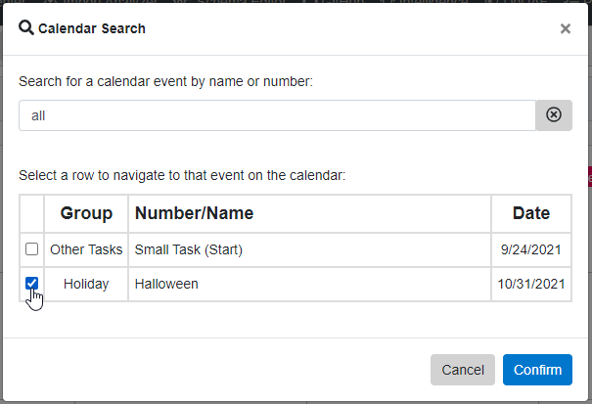
Task: Clear the search text with circled X
Action: point(554,115)
